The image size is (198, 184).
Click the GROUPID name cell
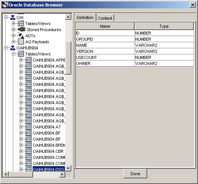105,39
